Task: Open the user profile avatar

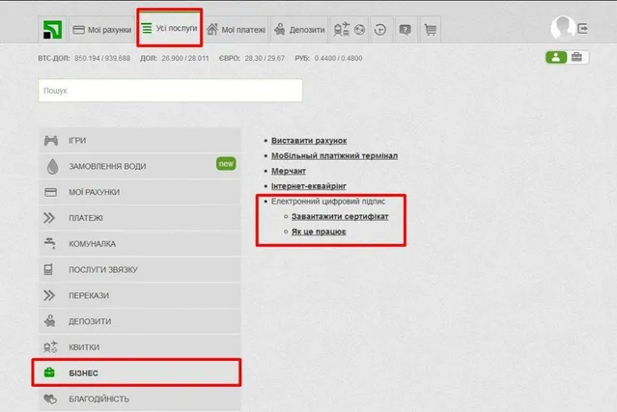Action: click(x=561, y=28)
